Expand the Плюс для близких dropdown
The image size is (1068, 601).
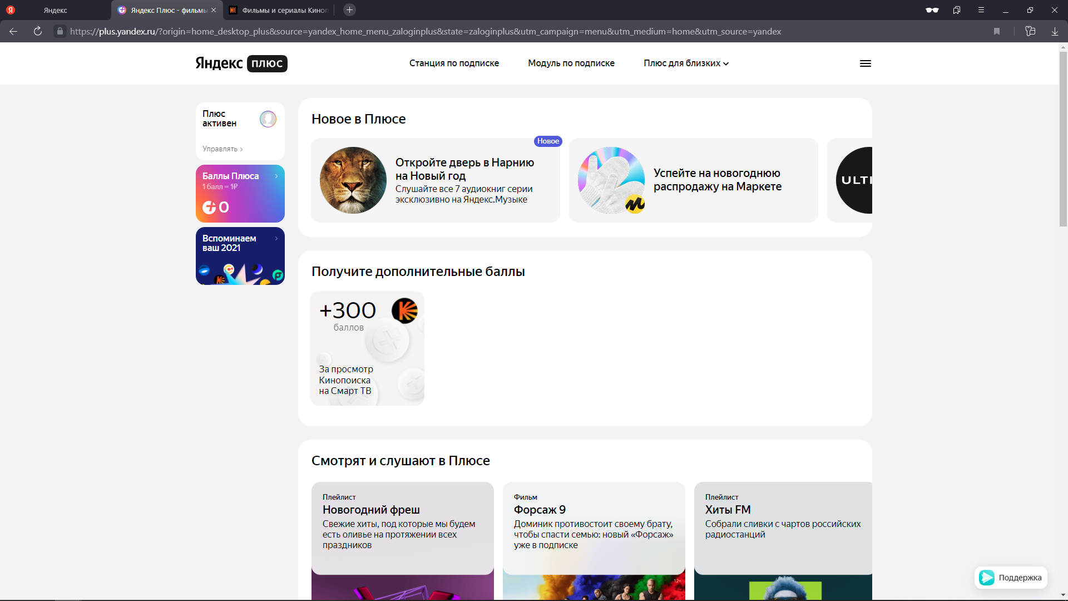coord(686,63)
